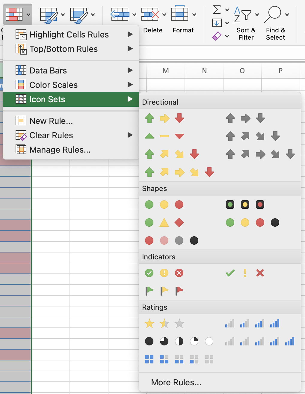Select column N header
Viewport: 305px width, 394px height.
coord(204,71)
